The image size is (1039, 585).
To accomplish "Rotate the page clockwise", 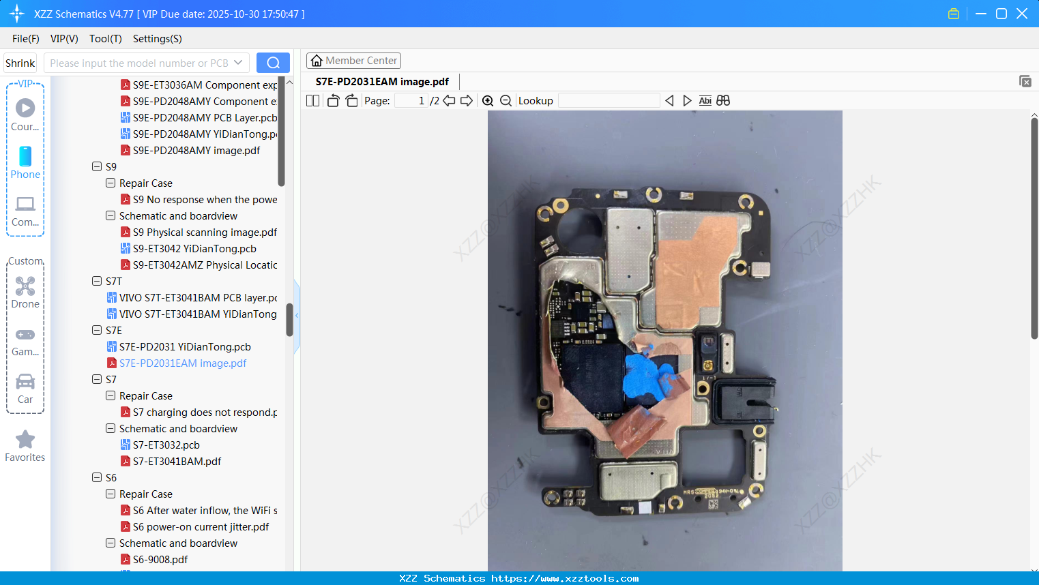I will point(351,101).
